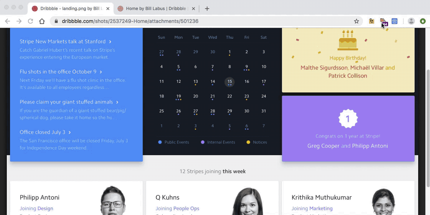
Task: Open Philipp Antoni in the anniversary card
Action: (370, 146)
